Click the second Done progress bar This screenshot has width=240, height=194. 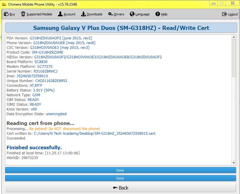(x=121, y=178)
